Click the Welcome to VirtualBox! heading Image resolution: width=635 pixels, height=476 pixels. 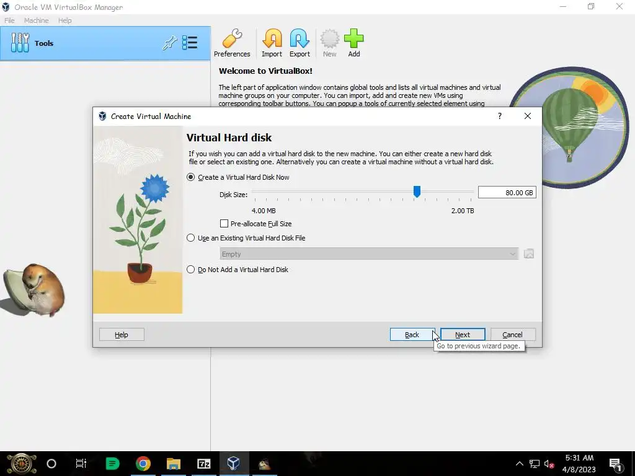(x=265, y=71)
